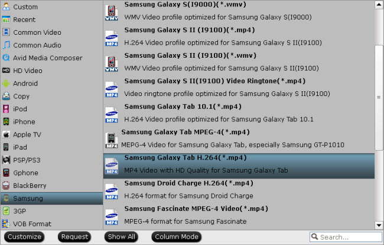Click the Custom category icon
384x245 pixels.
click(6, 6)
